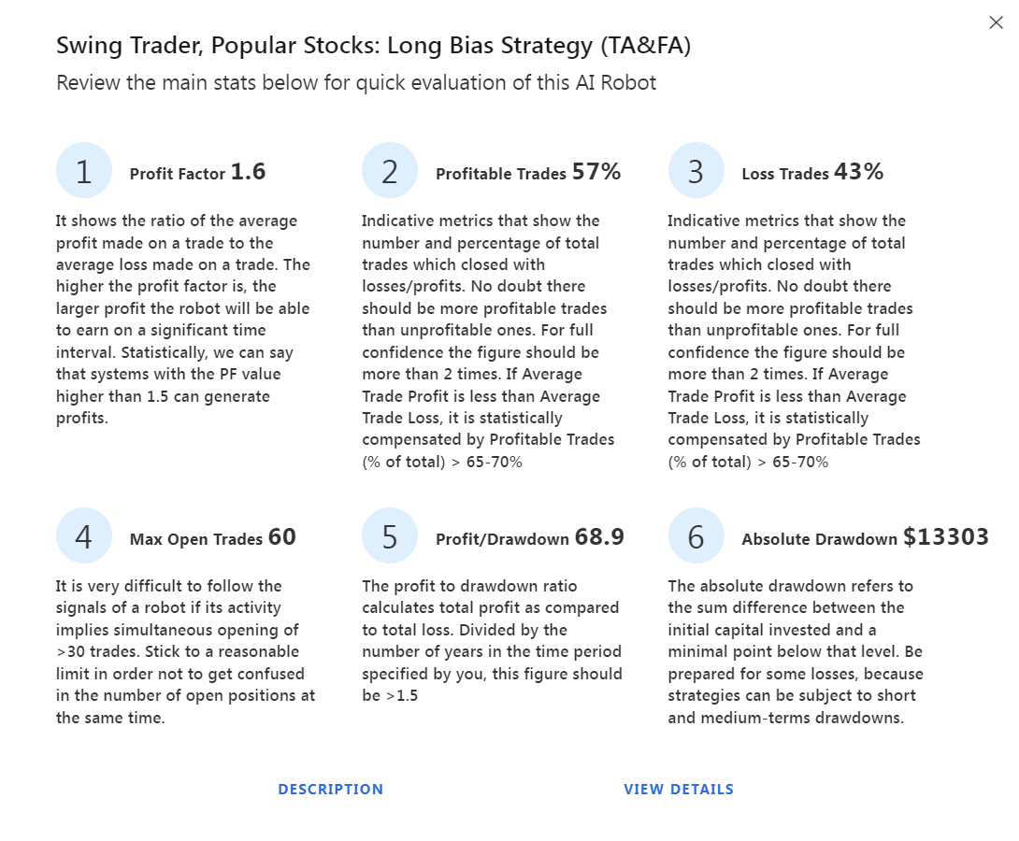Screen dimensions: 1019x841
Task: Select the Profit Factor 1.6 heading
Action: click(197, 172)
